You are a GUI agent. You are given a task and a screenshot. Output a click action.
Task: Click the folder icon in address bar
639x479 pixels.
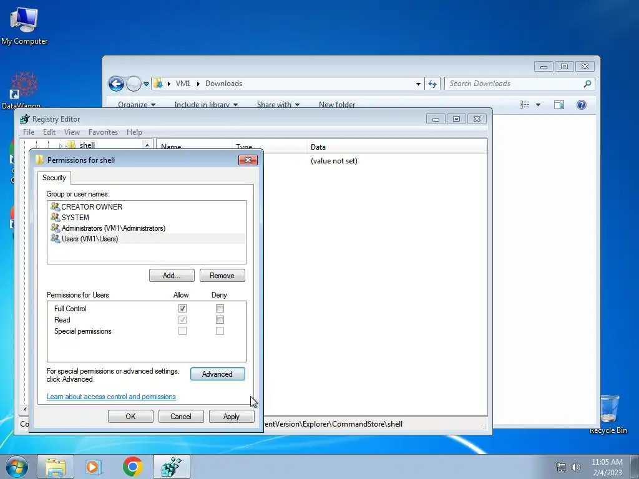pyautogui.click(x=158, y=84)
